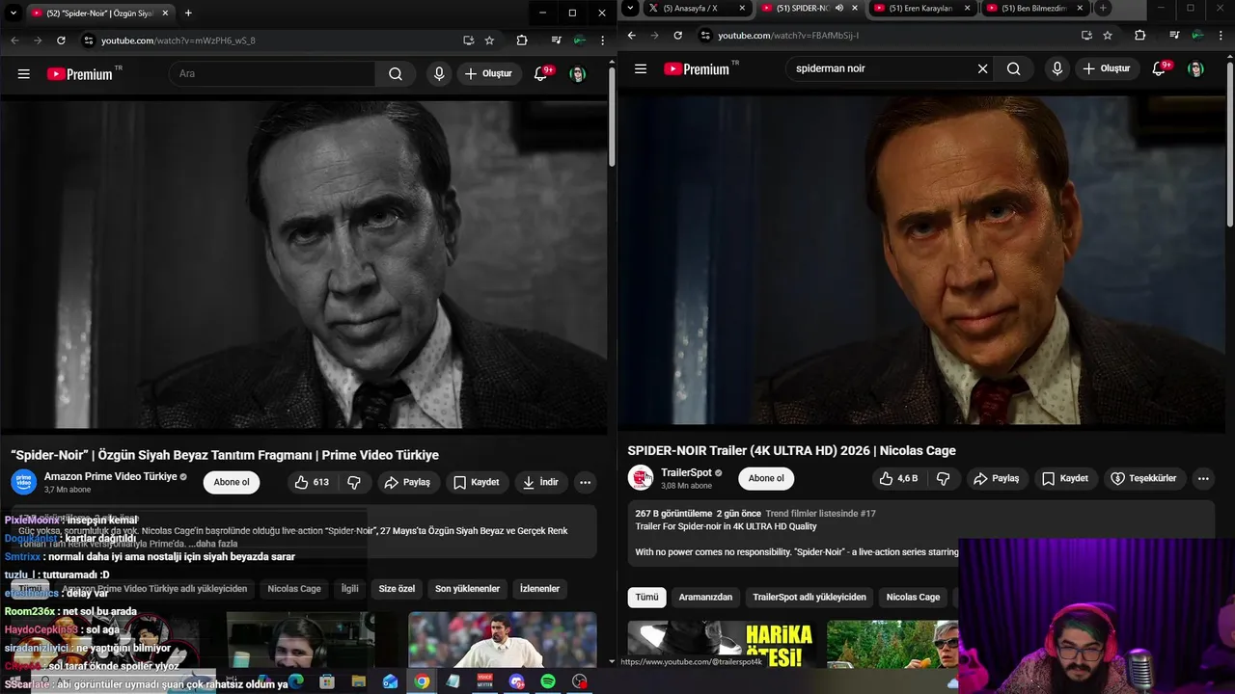Click search magnifier beside empty Ara box
The image size is (1235, 694).
pos(396,73)
